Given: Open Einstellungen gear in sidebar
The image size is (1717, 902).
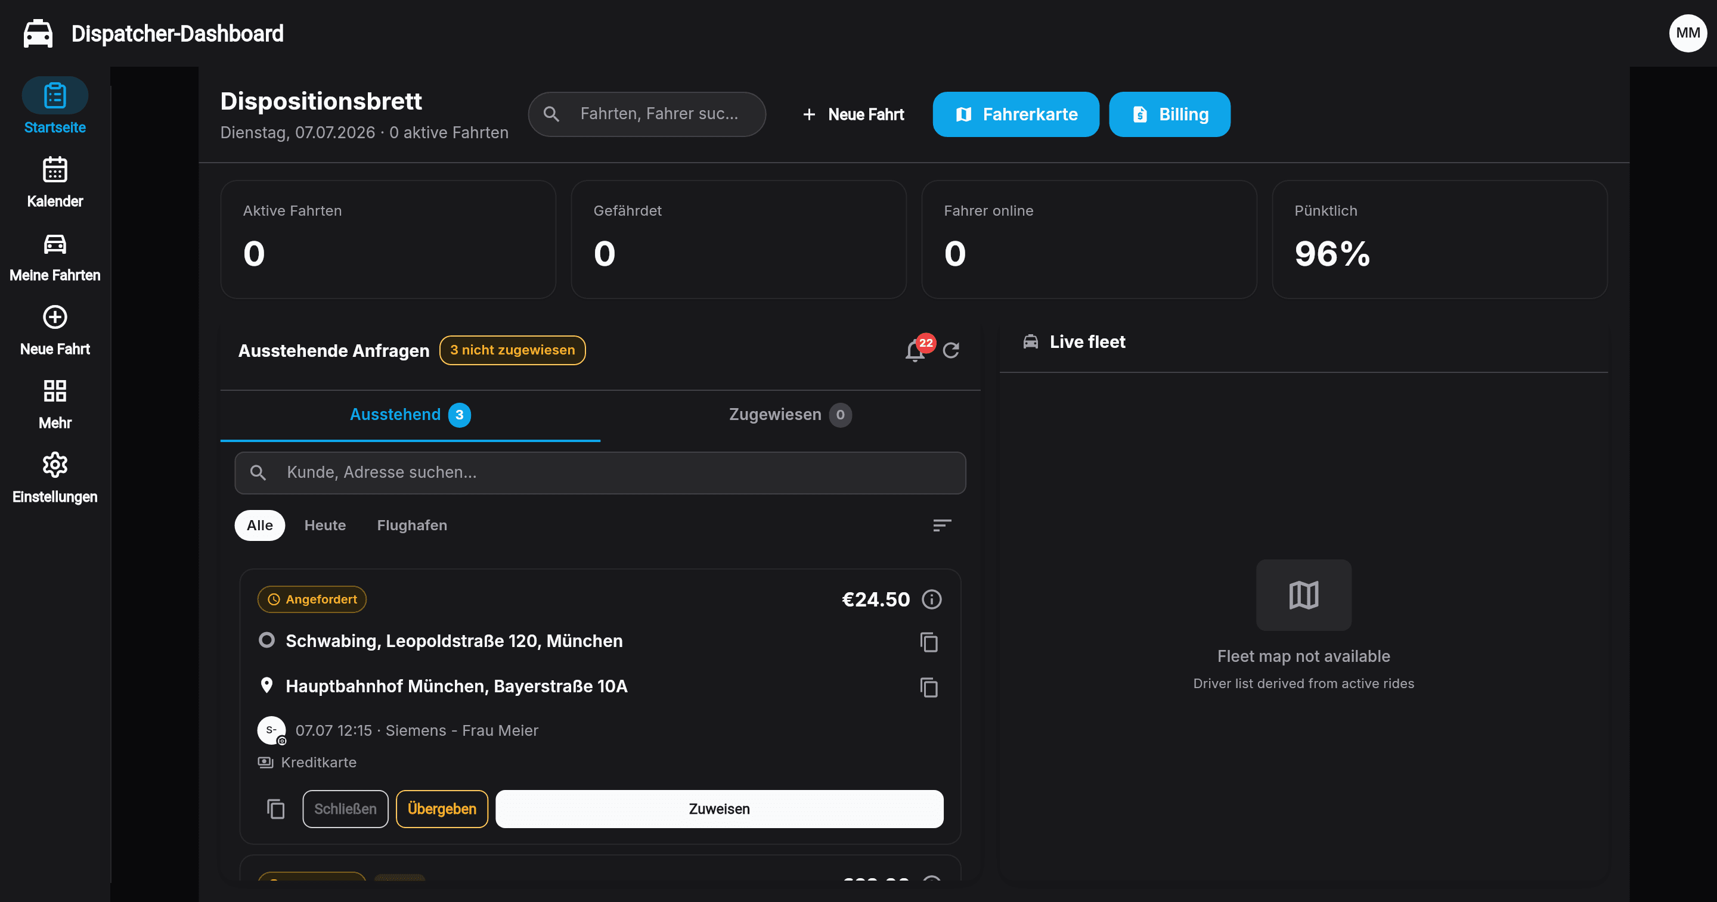Looking at the screenshot, I should click(x=55, y=478).
